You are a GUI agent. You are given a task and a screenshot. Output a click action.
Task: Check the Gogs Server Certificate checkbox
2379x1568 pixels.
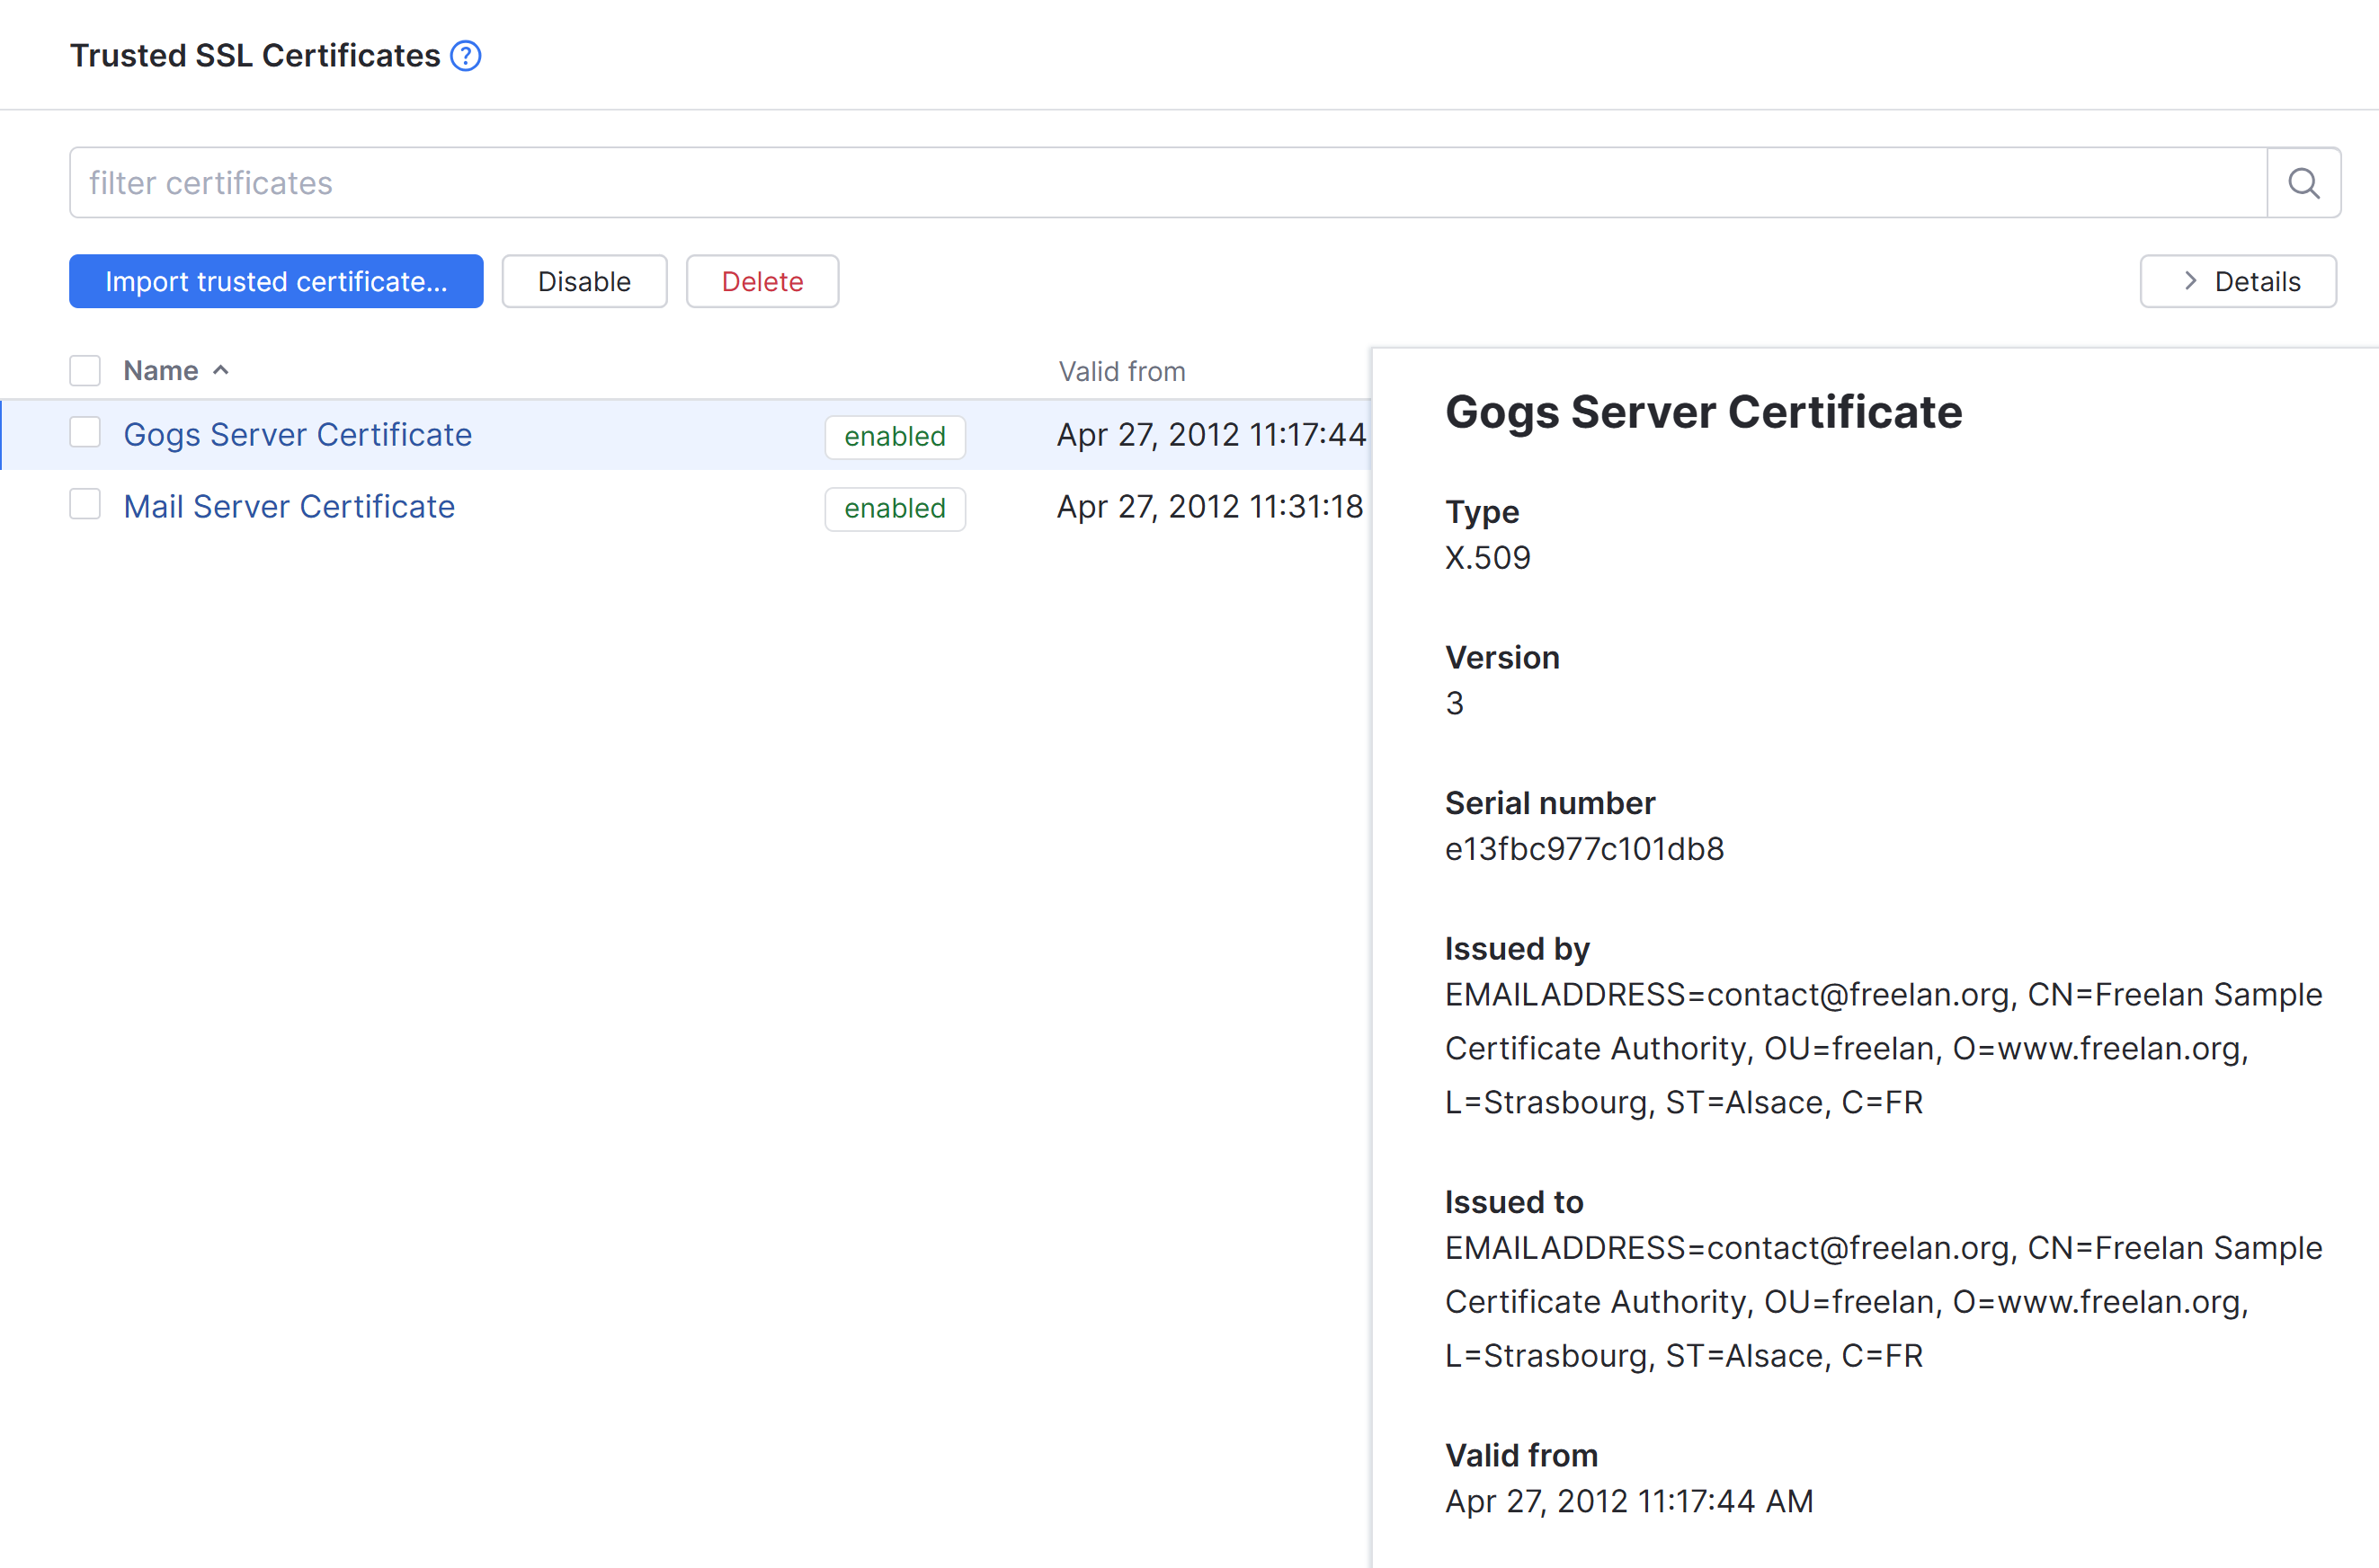tap(85, 432)
